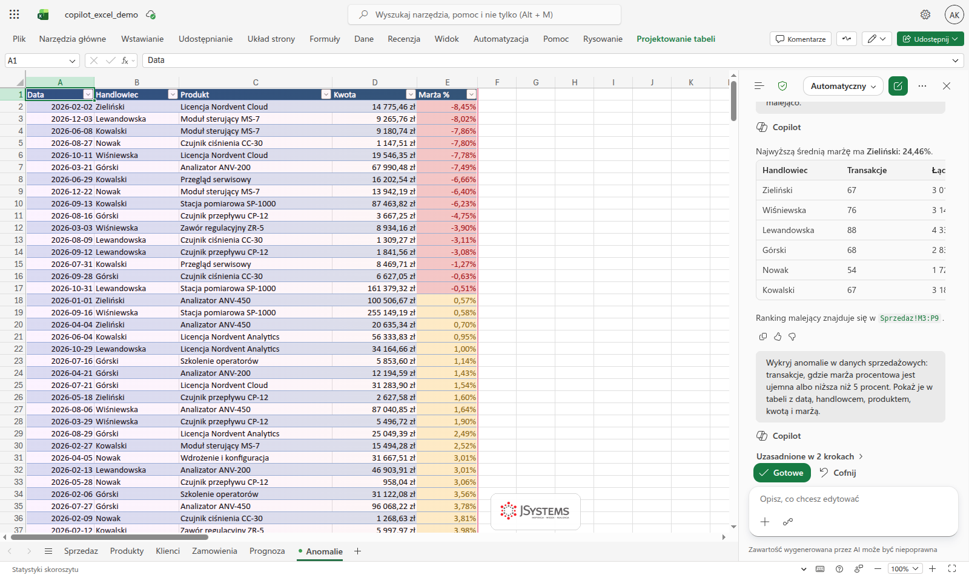
Task: Open the Automatyczny mode dropdown
Action: click(844, 86)
